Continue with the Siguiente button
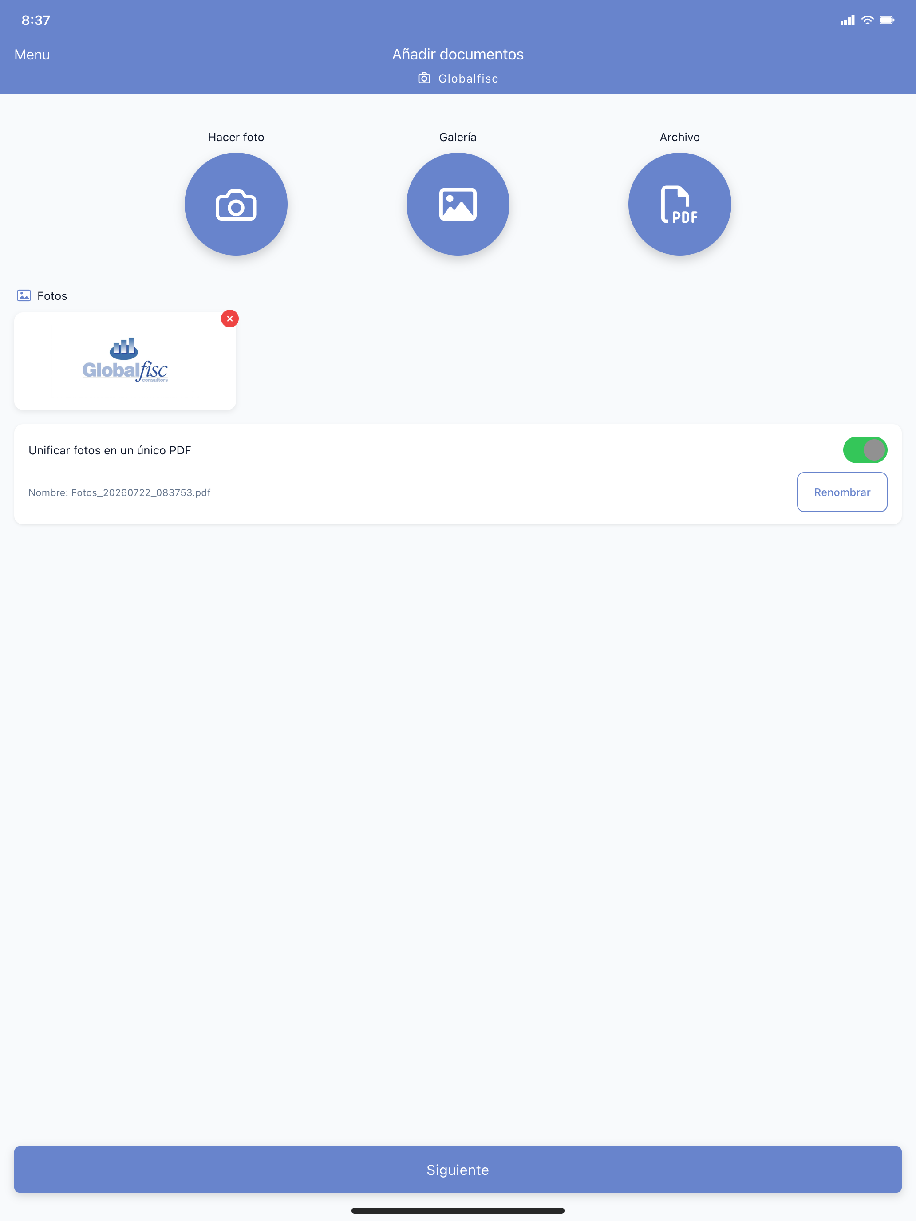 click(458, 1169)
